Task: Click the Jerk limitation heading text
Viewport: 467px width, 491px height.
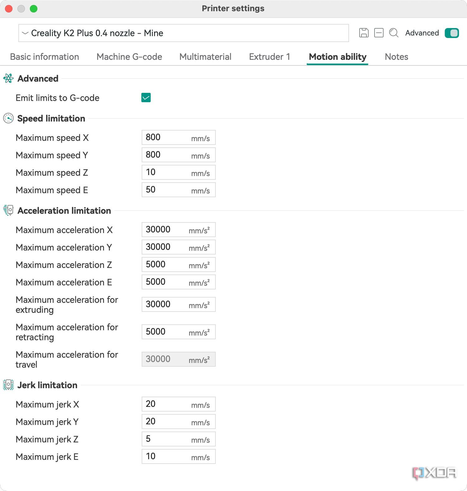Action: [x=47, y=385]
